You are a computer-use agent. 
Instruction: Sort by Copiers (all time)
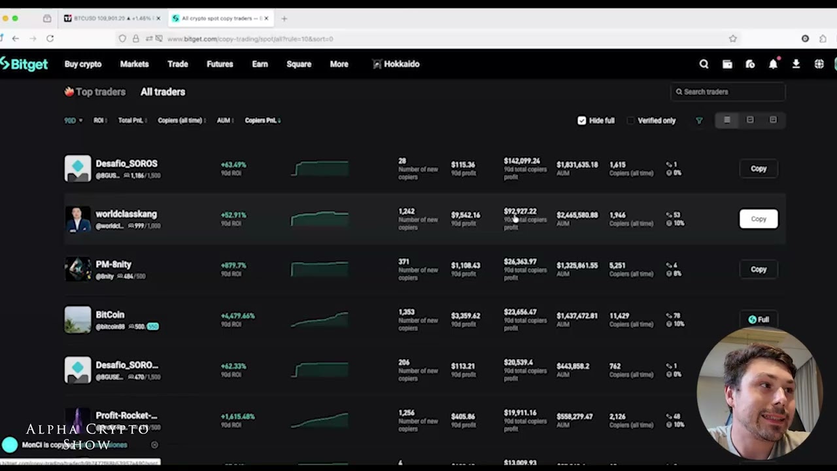pos(182,120)
